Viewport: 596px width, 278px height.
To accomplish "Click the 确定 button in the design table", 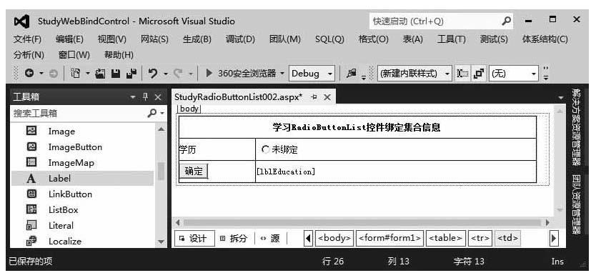I will pos(194,171).
